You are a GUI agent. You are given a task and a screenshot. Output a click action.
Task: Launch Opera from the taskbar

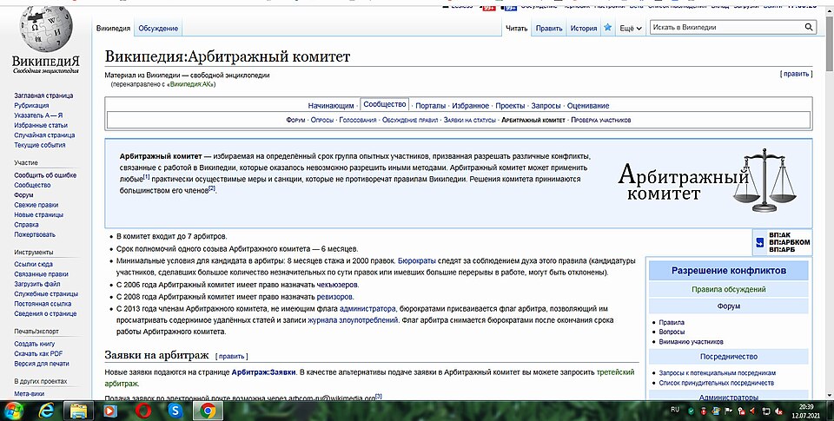coord(143,411)
